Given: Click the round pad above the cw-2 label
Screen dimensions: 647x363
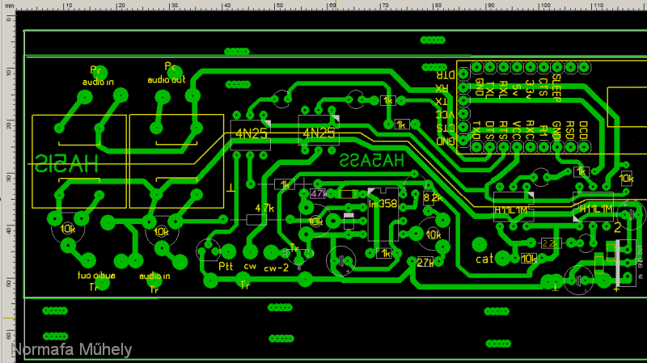Looking at the screenshot, I should 271,252.
